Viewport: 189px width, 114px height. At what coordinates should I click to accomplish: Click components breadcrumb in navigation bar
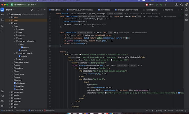coord(20,110)
